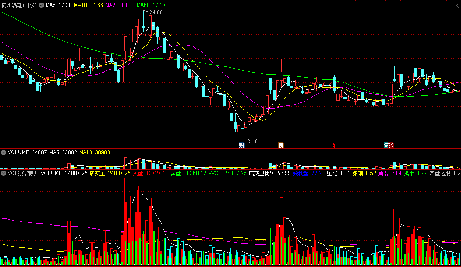Select the 杭州热电(日线) chart title
461x267 pixels.
(x=19, y=5)
